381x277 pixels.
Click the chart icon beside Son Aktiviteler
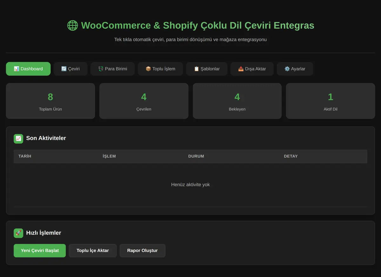click(18, 138)
